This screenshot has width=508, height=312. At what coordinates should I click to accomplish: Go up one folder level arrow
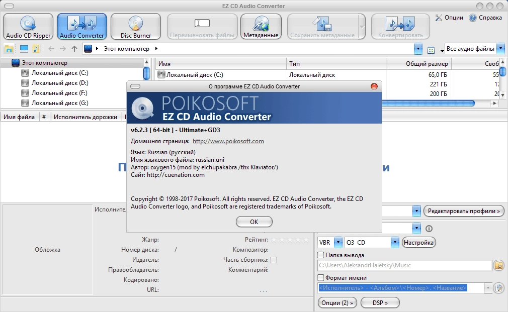74,49
